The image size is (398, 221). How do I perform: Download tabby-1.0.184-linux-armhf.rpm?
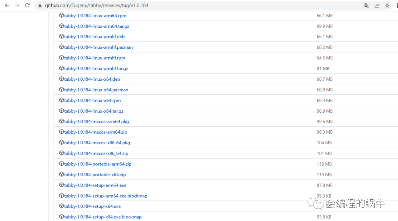click(x=94, y=58)
